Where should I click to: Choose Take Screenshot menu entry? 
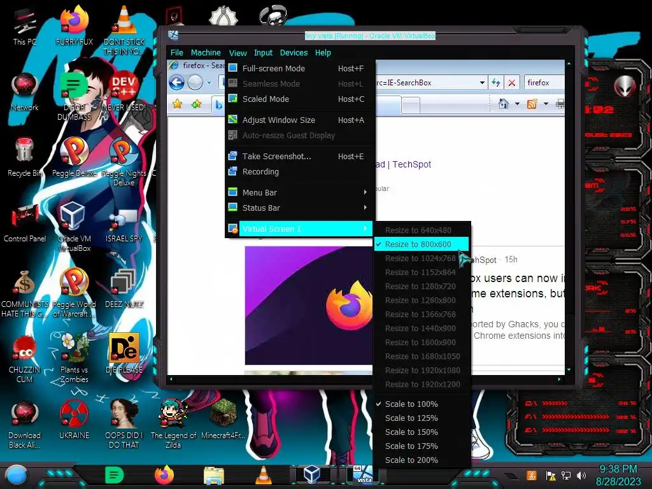pos(299,157)
